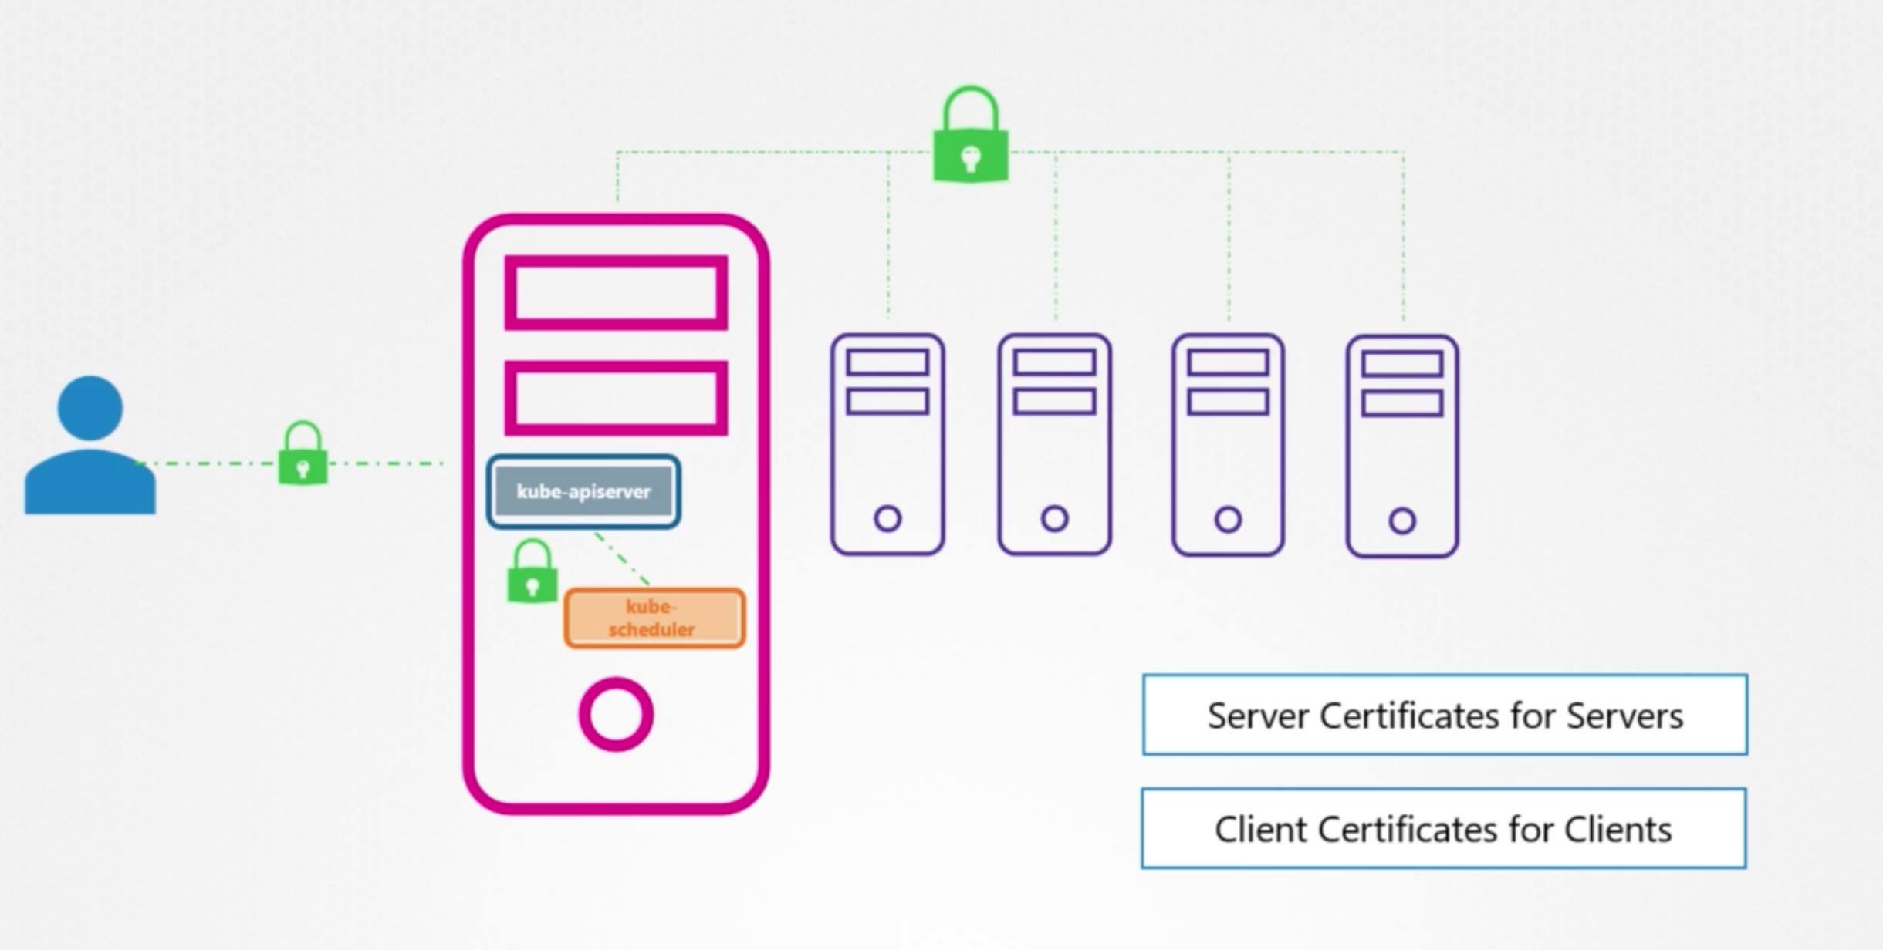Image resolution: width=1883 pixels, height=950 pixels.
Task: Click the top drive slot of second worker server
Action: click(1054, 362)
